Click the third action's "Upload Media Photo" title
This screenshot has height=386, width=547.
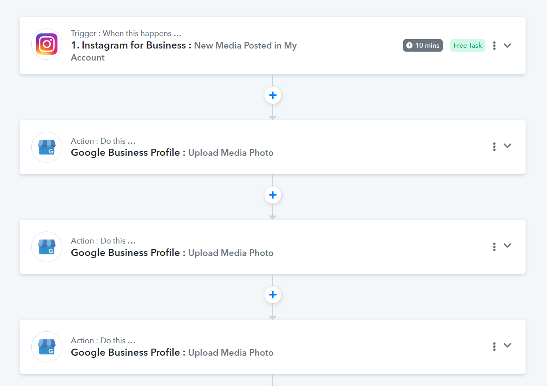pyautogui.click(x=231, y=353)
